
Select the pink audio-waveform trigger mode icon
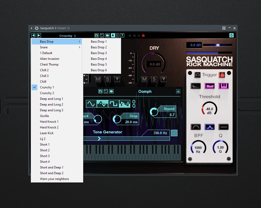click(209, 86)
